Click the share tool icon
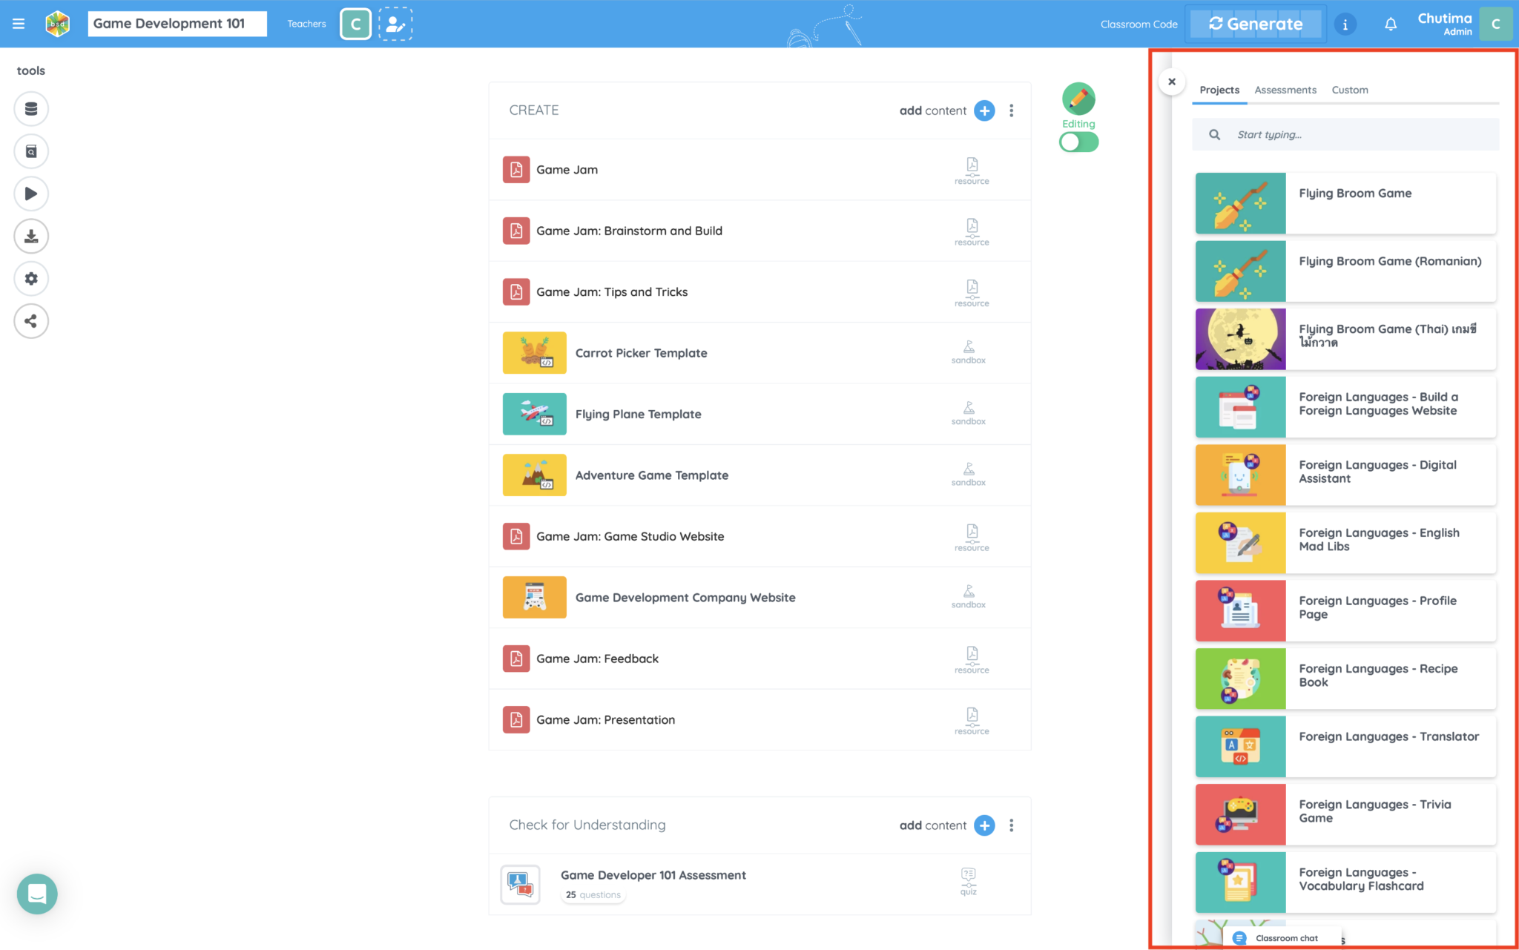The width and height of the screenshot is (1519, 950). [x=30, y=320]
